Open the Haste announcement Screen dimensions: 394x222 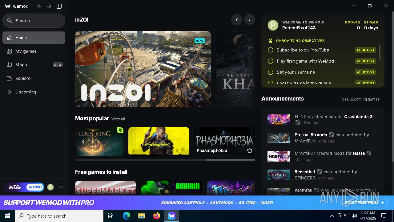(323, 156)
